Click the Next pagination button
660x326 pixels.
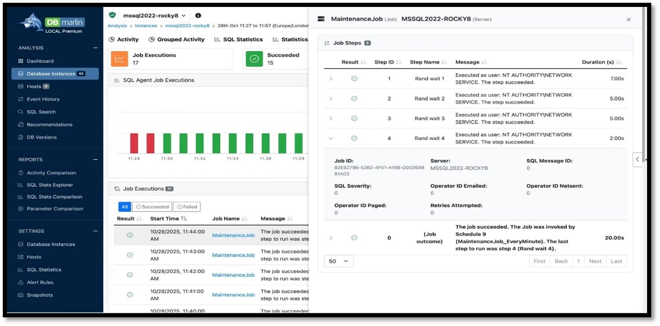pos(595,261)
